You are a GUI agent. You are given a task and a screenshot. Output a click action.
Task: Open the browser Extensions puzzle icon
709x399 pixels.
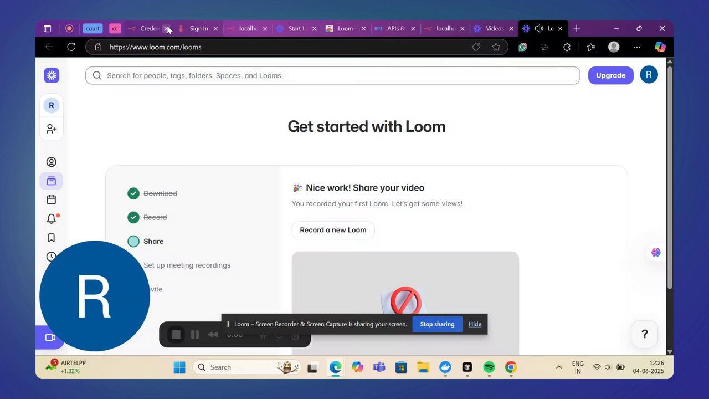[x=567, y=47]
